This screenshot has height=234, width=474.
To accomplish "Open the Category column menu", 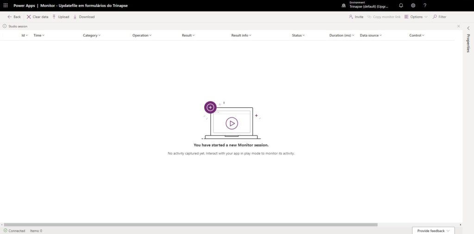I will (92, 35).
